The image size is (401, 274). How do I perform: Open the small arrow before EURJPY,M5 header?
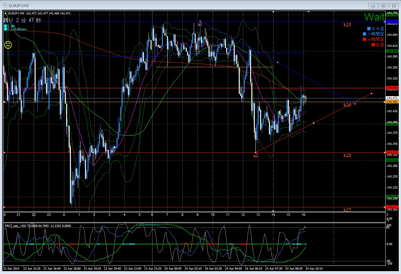tap(6, 13)
